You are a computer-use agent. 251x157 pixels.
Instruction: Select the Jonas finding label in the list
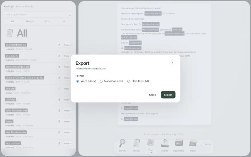9,122
